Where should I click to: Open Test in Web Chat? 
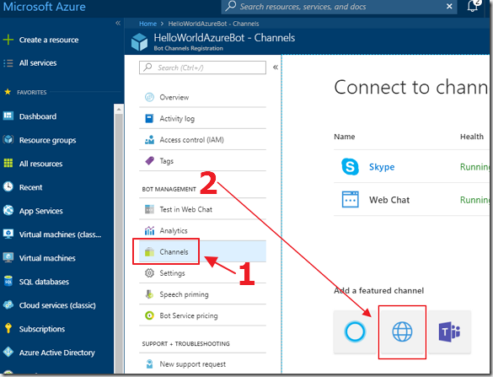[x=202, y=209]
